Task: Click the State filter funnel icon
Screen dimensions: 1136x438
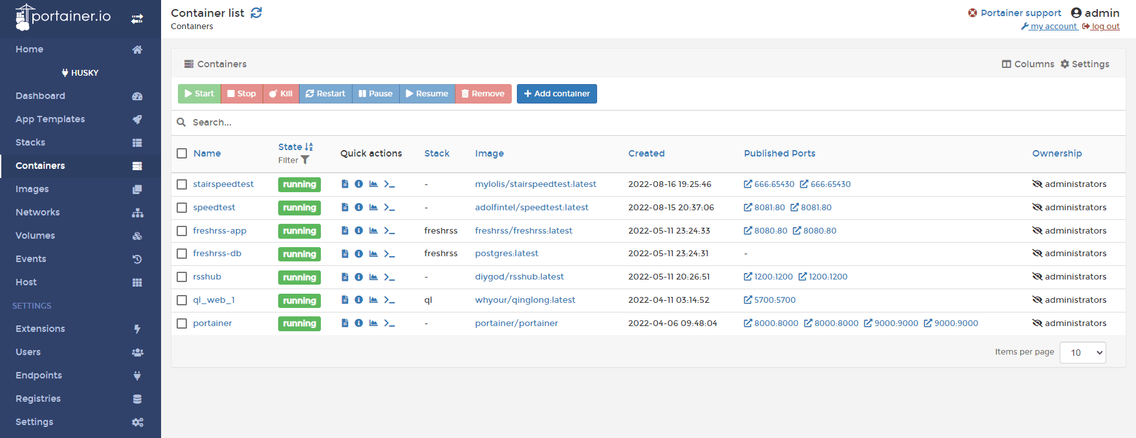Action: pos(305,160)
